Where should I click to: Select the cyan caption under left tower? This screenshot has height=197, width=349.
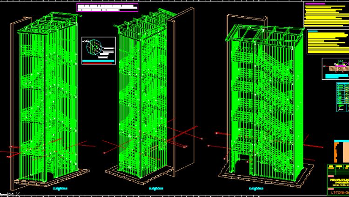[60, 188]
